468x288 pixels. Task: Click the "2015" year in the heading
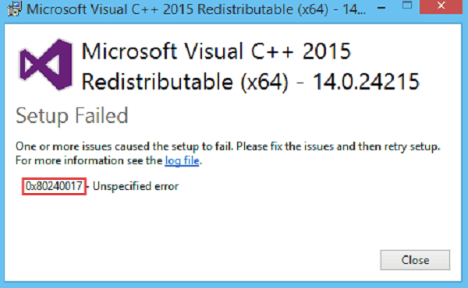(327, 51)
